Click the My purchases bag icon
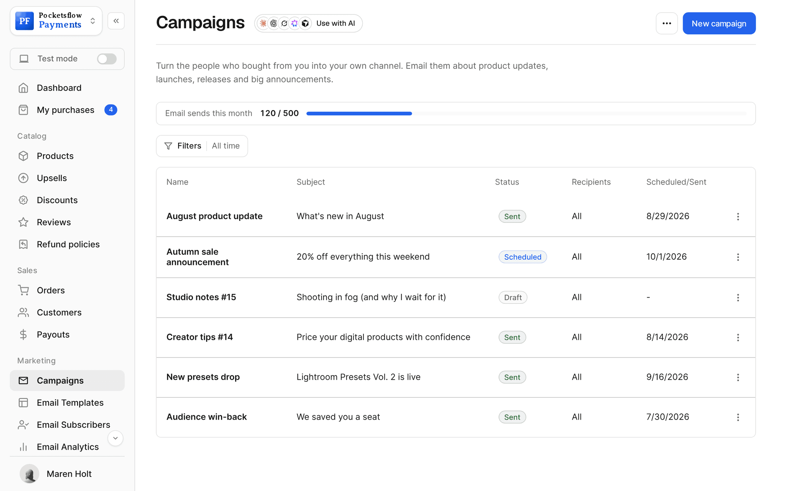 point(23,110)
